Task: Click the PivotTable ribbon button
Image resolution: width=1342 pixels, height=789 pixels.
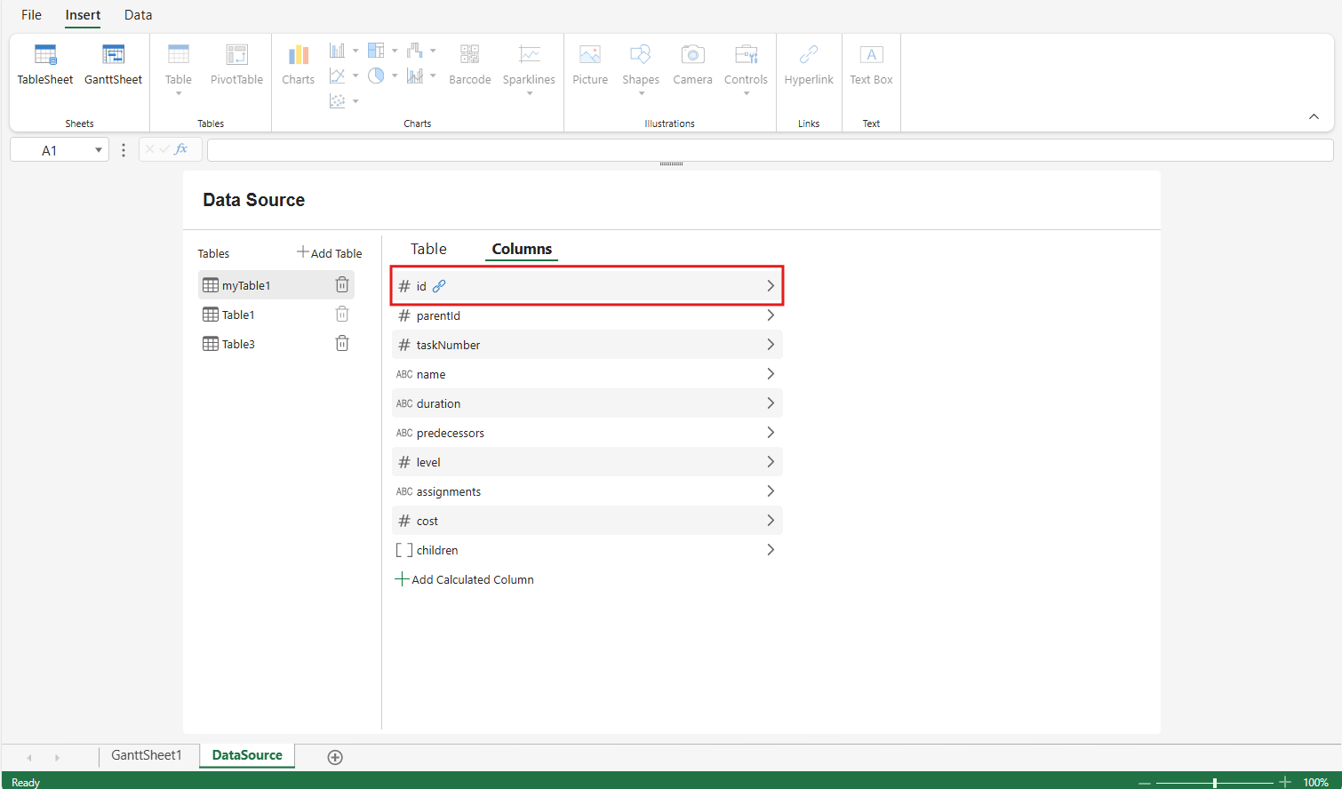Action: point(236,66)
